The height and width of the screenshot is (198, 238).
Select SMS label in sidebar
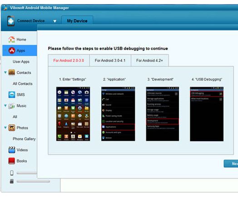[x=20, y=94]
